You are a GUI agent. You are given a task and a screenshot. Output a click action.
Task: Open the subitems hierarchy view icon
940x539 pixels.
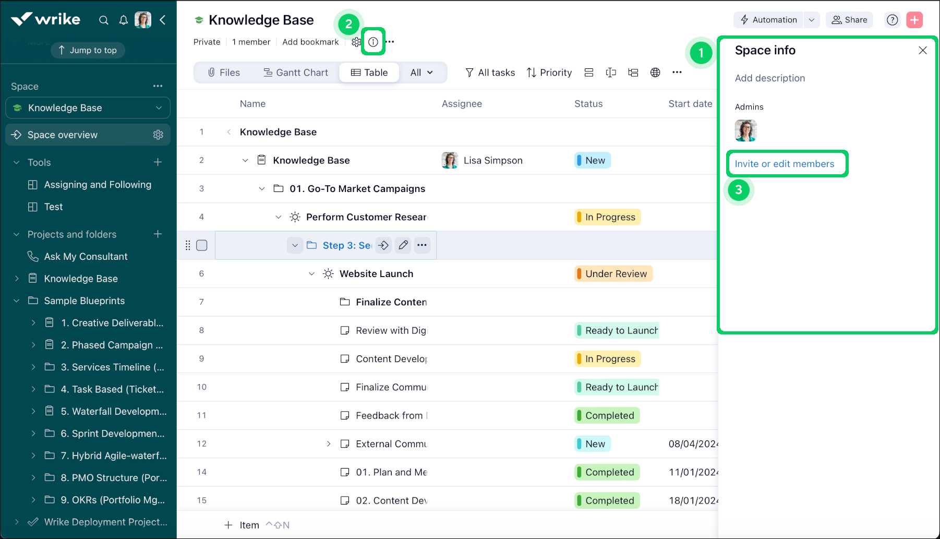633,73
